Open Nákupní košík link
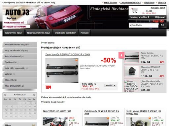 click(158, 8)
